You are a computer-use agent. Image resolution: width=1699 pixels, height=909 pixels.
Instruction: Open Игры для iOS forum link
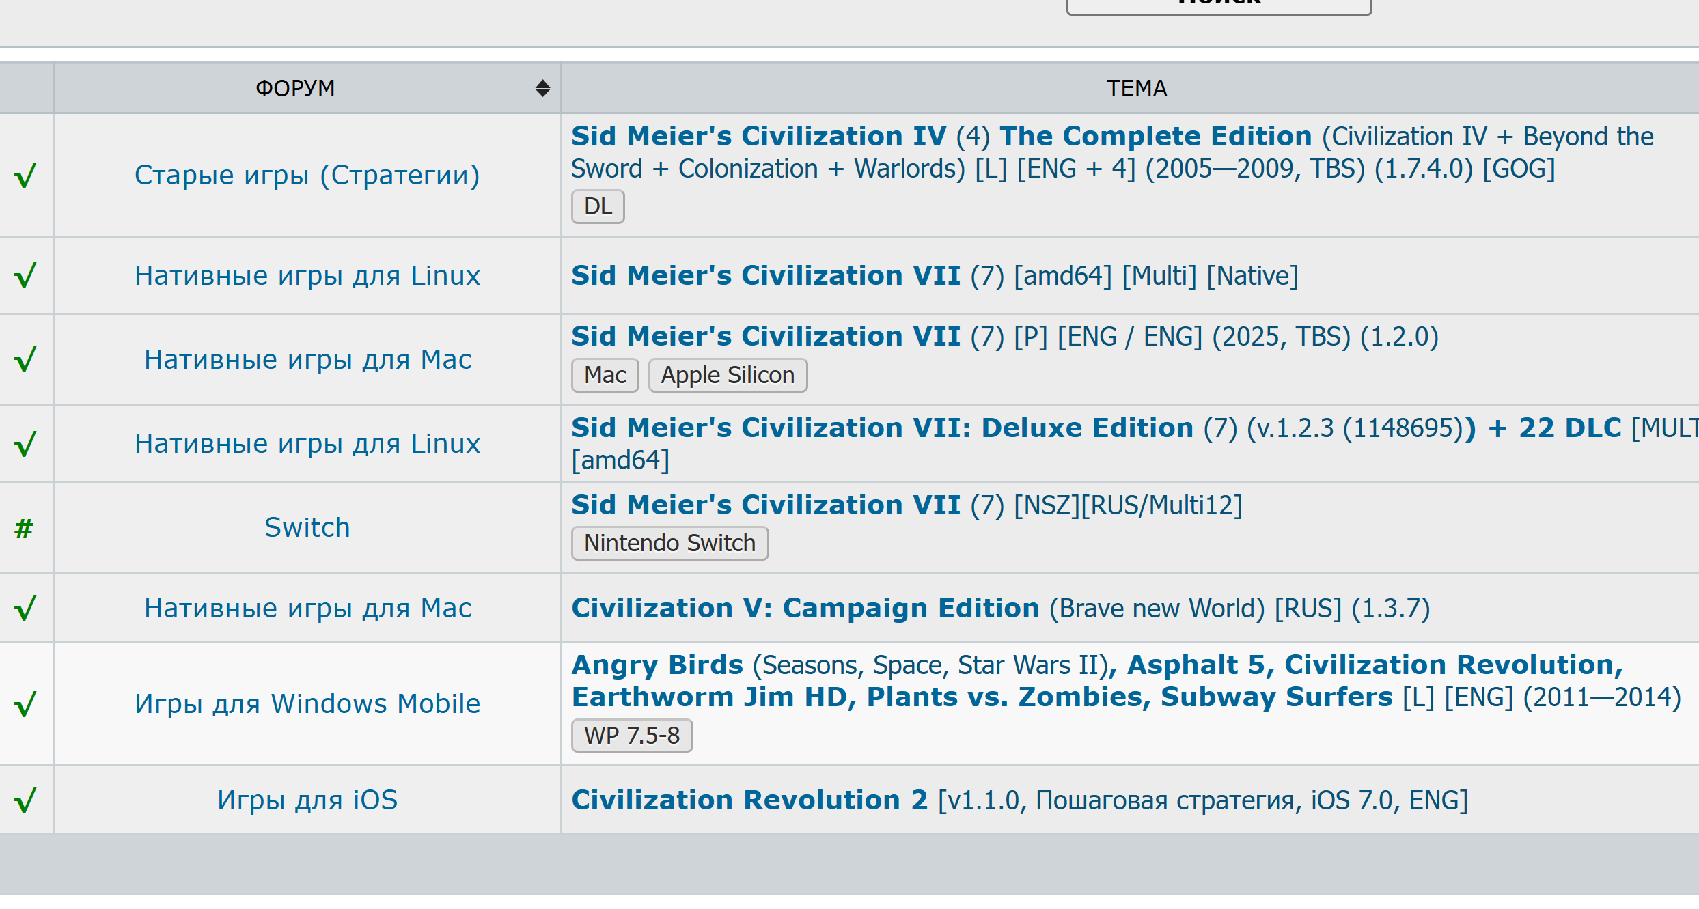pyautogui.click(x=307, y=800)
